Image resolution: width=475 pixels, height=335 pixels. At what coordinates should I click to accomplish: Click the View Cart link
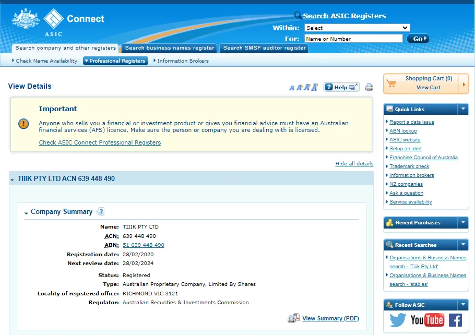[428, 88]
